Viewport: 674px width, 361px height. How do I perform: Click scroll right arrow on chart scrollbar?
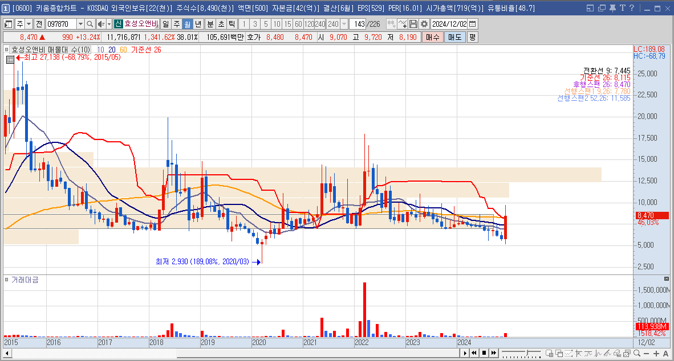click(x=465, y=353)
